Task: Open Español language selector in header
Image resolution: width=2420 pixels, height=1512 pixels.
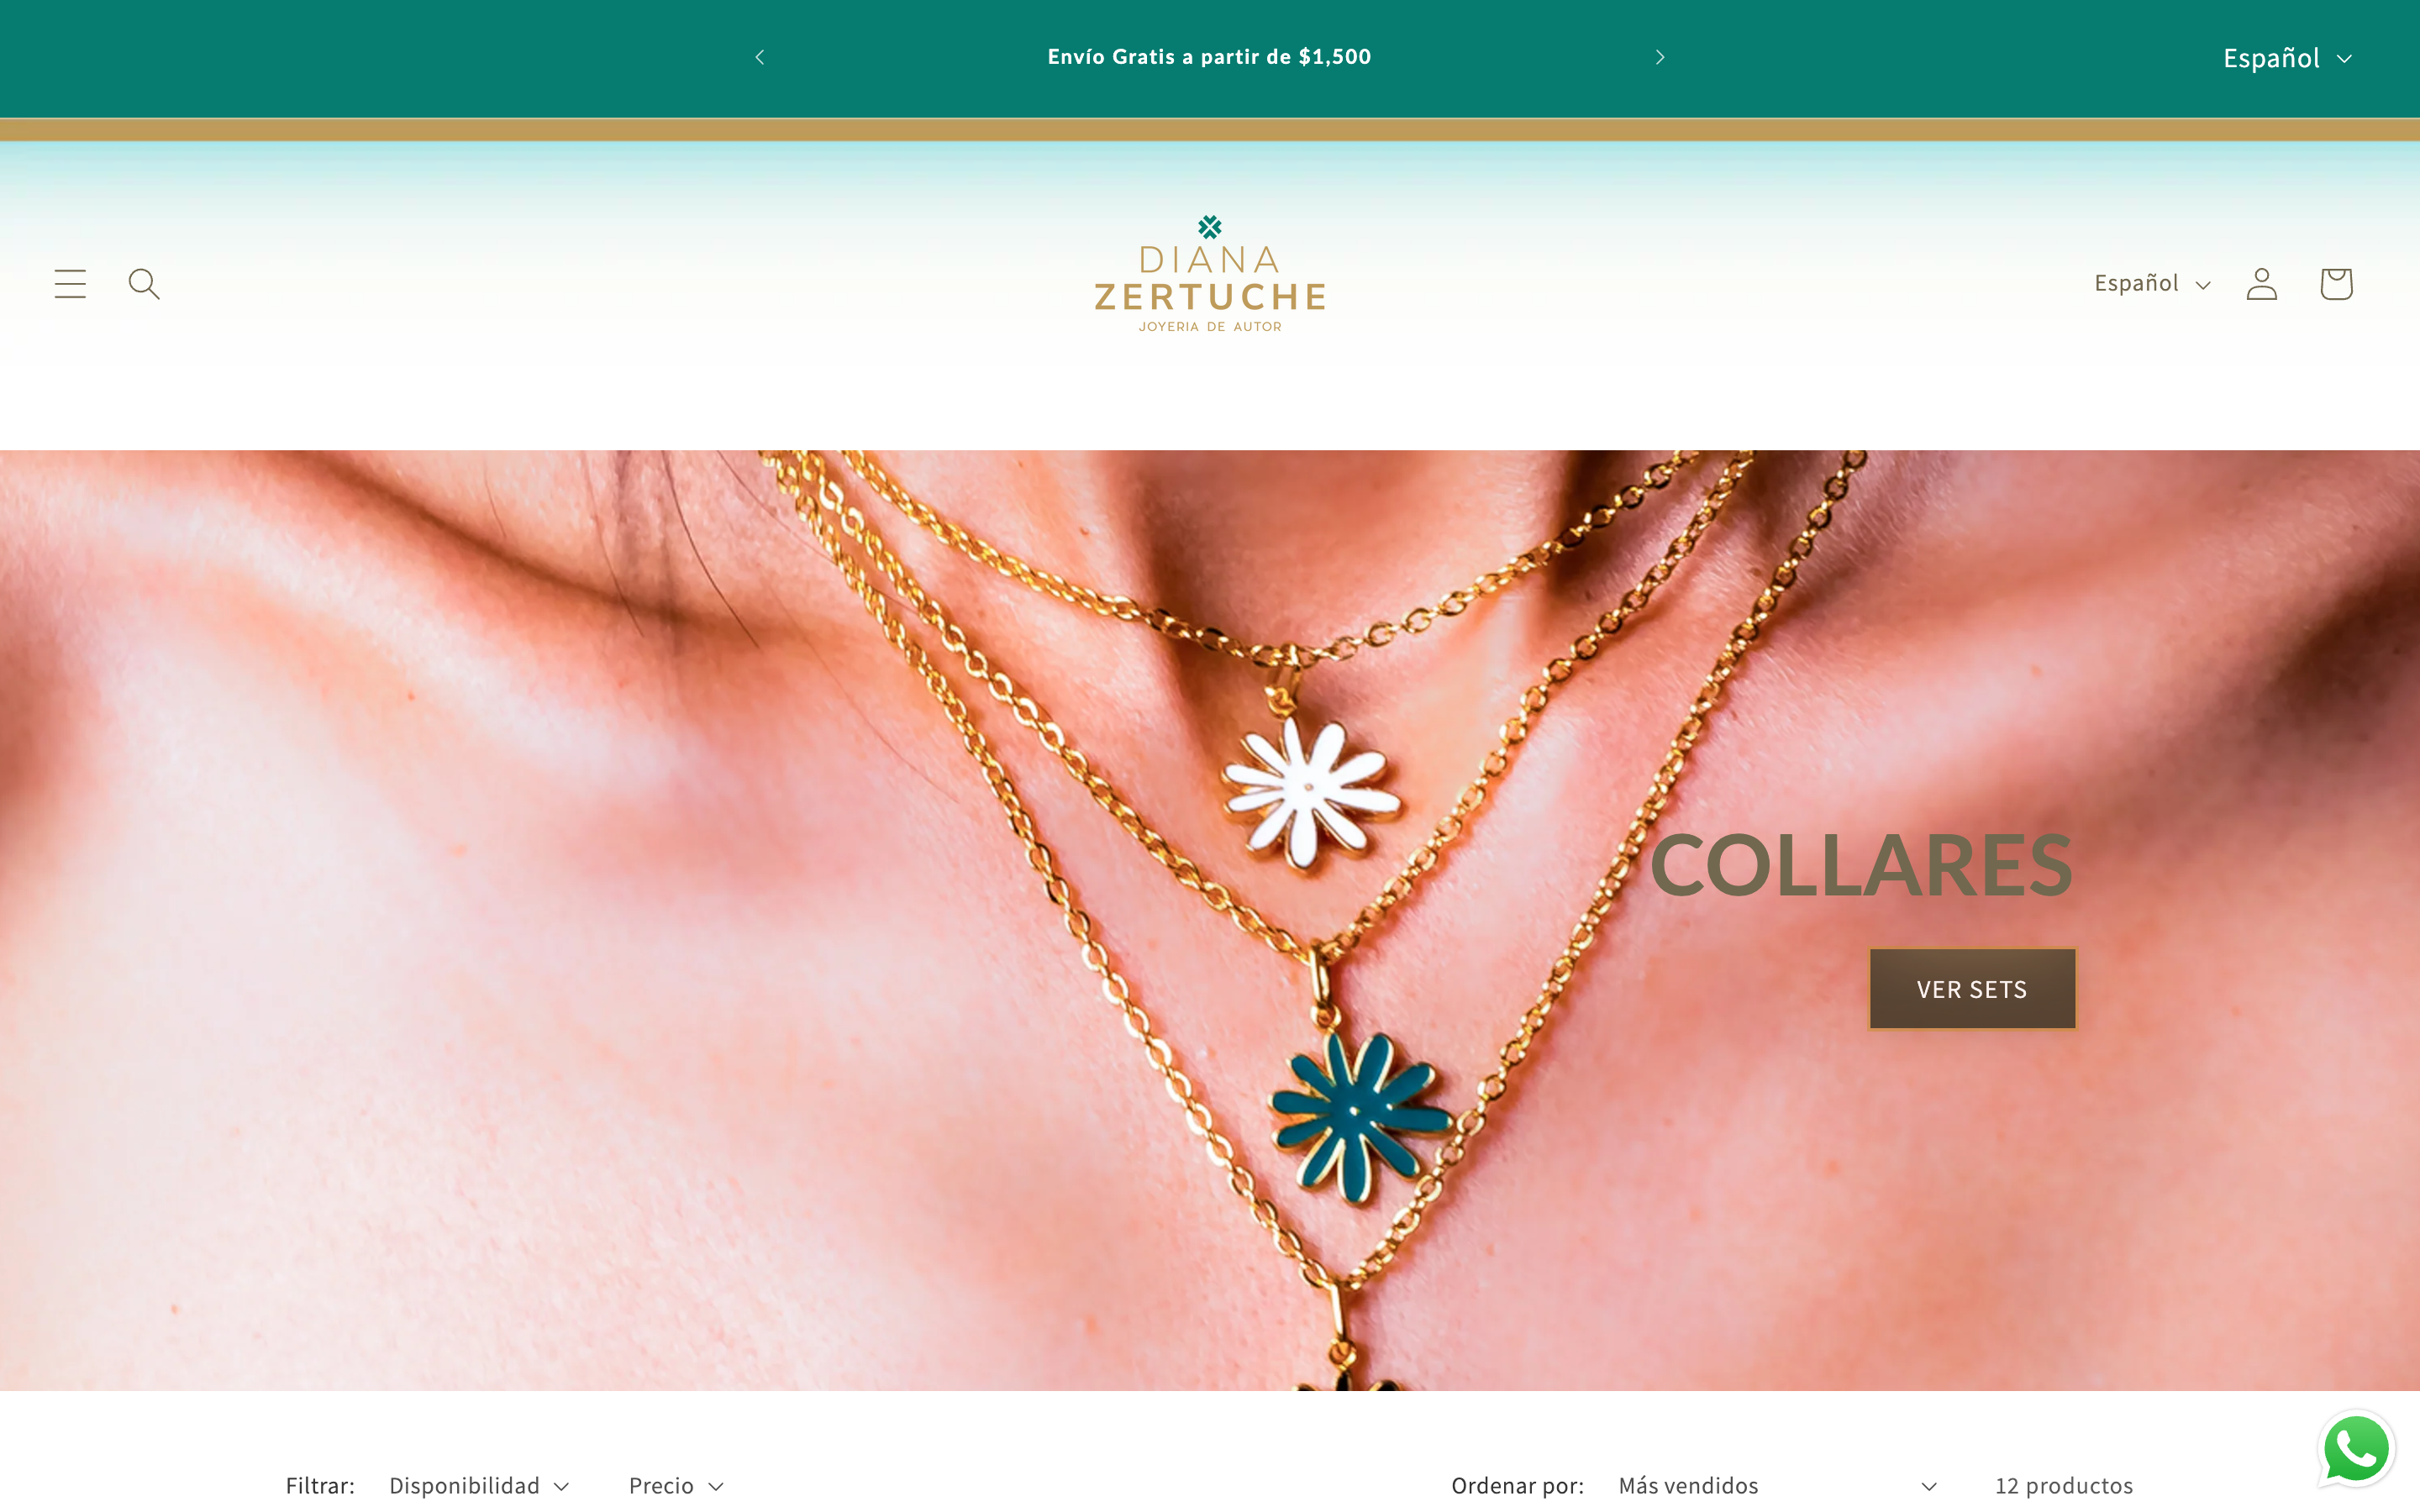Action: [x=2152, y=284]
